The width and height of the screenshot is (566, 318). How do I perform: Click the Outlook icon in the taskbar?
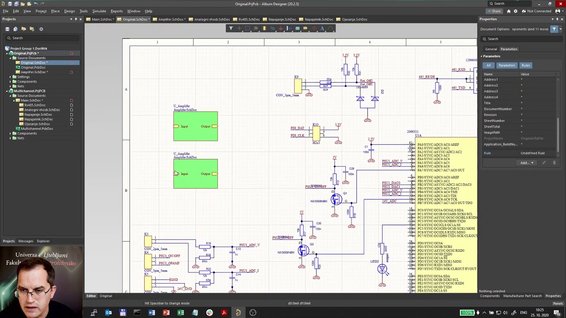pyautogui.click(x=108, y=313)
